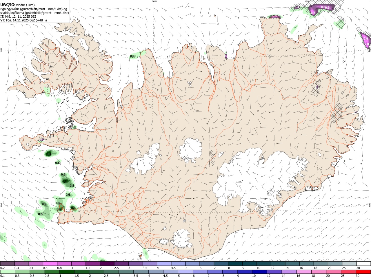Click the lilac swatch labeled 14 in rain scale
The image size is (371, 278).
point(289,272)
